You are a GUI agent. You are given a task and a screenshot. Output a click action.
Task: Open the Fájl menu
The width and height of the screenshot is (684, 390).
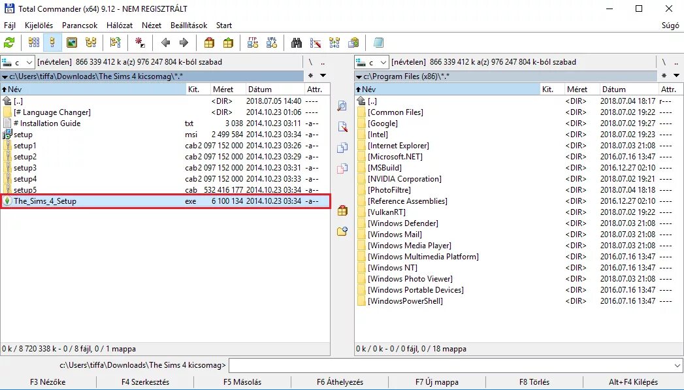click(x=10, y=25)
